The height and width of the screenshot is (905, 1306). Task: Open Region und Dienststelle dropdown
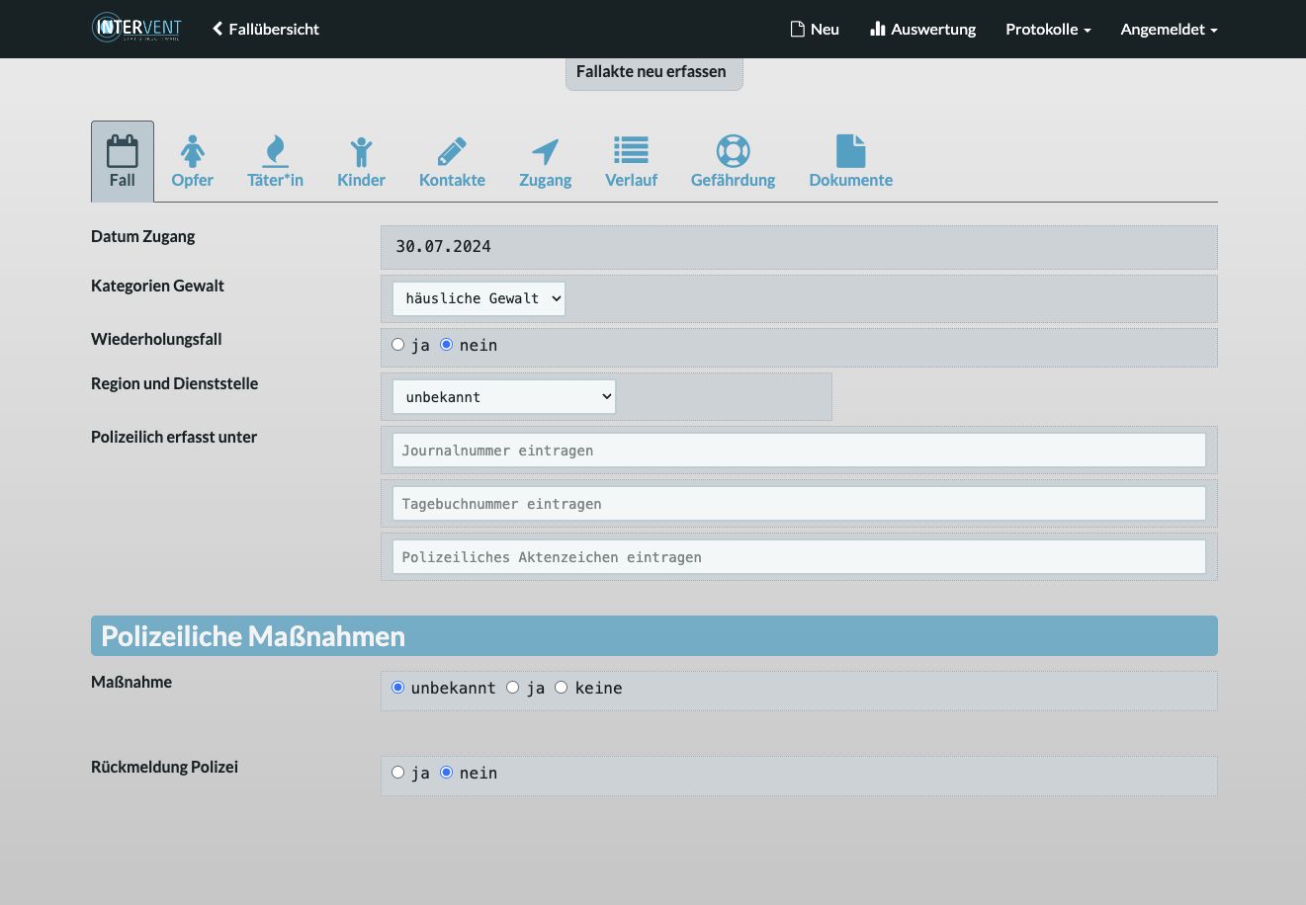coord(504,397)
